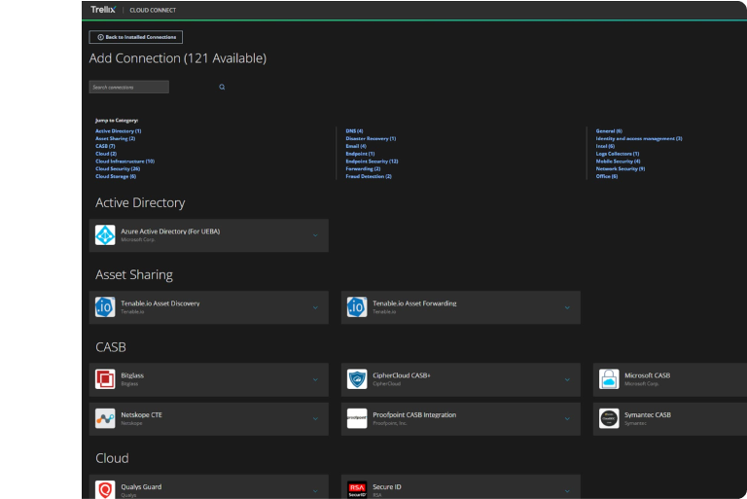Click the Netskope CTE logo icon
The width and height of the screenshot is (747, 499).
click(x=105, y=418)
